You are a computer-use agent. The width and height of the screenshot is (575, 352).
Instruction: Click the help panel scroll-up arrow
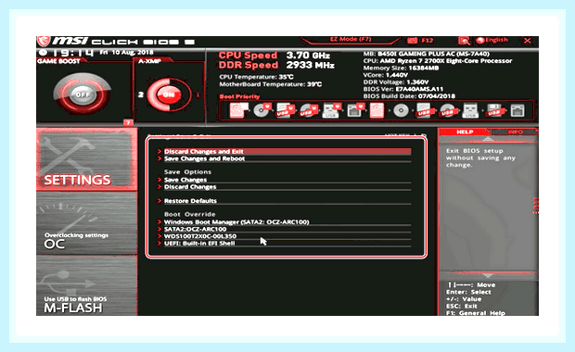(487, 139)
